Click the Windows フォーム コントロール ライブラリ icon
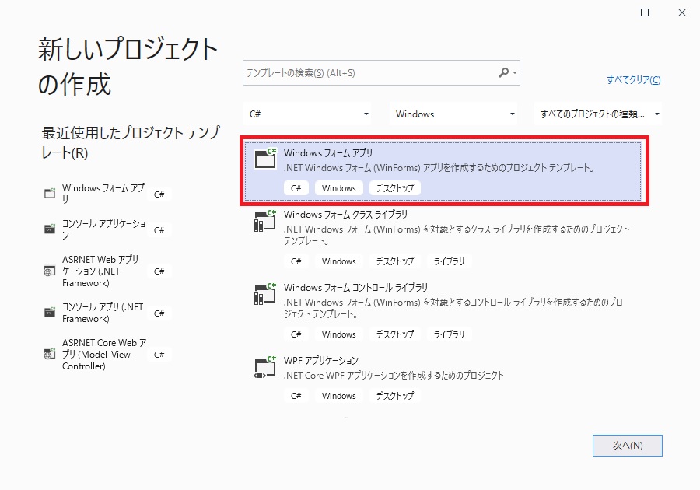Screen dimensions: 700x490 (x=265, y=293)
